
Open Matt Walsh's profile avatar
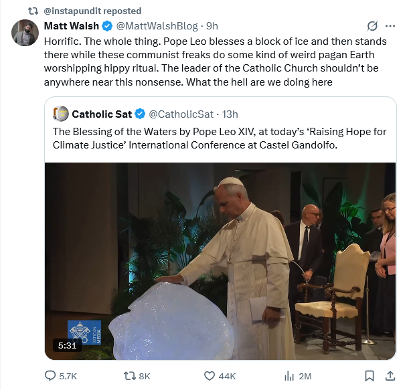coord(25,33)
